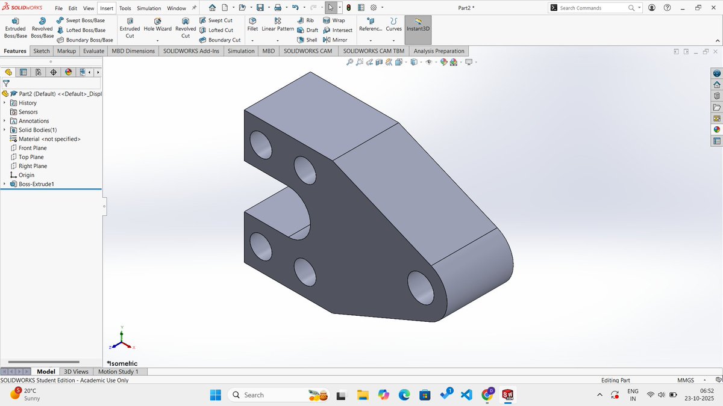Pin the menu bar with pushpin

tap(195, 8)
